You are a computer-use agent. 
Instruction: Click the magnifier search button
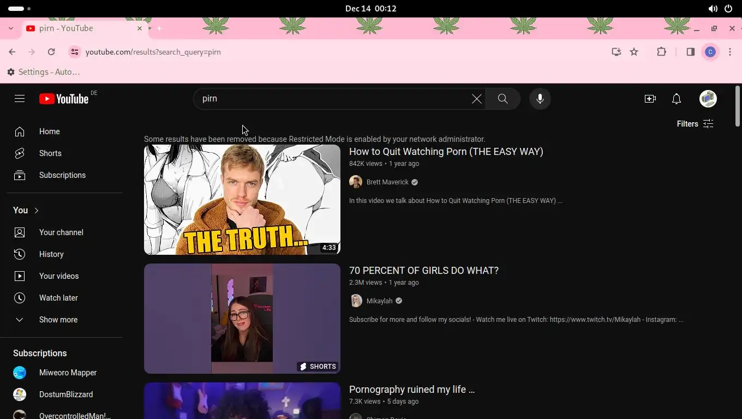[x=502, y=99]
